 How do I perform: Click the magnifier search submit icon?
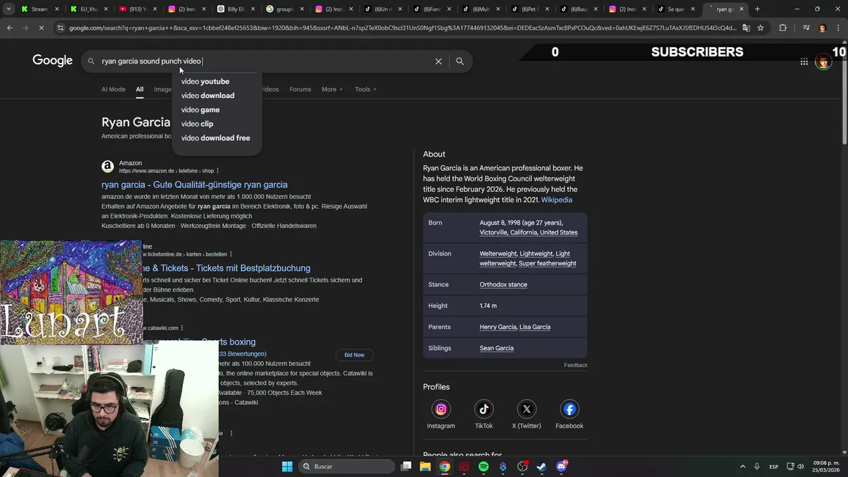(x=460, y=61)
